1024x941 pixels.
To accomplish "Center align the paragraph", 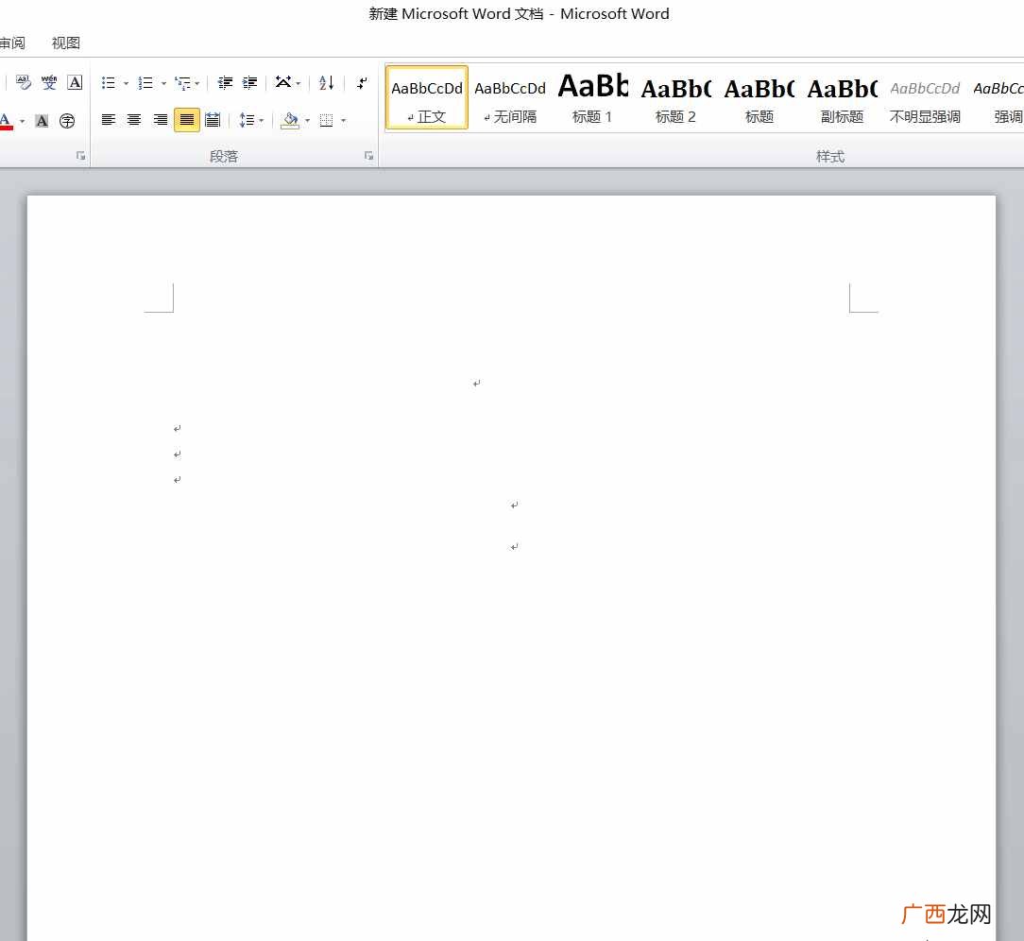I will coord(134,120).
